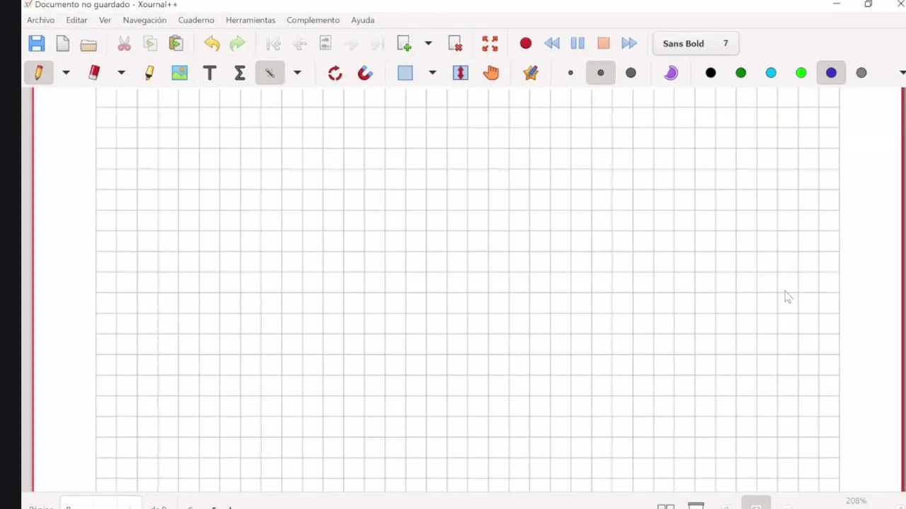Click the Copy icon

coord(150,44)
